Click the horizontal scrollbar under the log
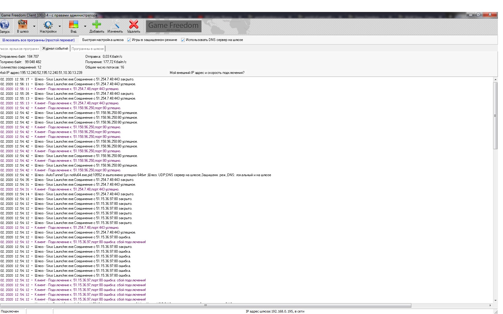 pyautogui.click(x=205, y=305)
